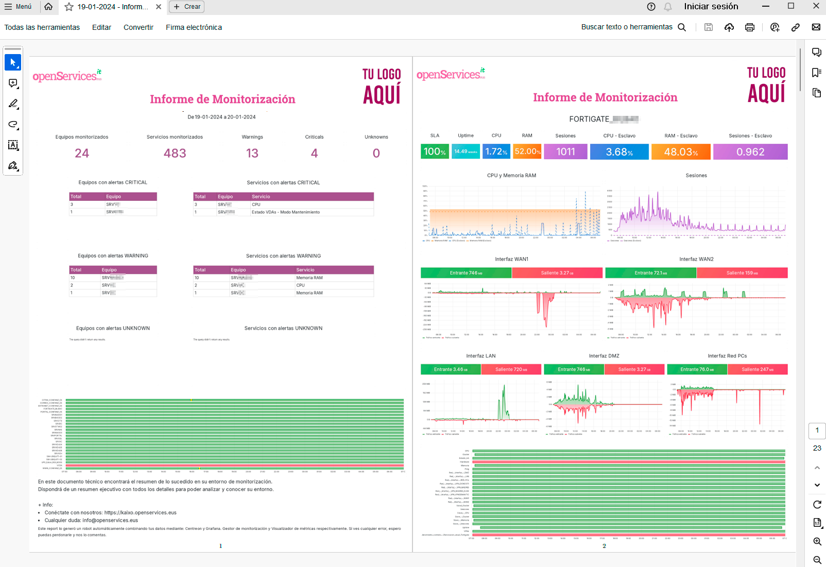
Task: Click the Crear new tab button
Action: pyautogui.click(x=186, y=7)
